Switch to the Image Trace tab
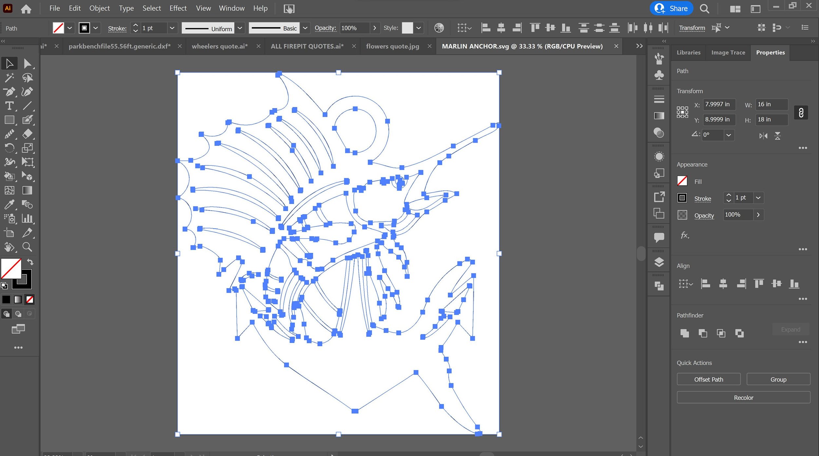 pos(728,52)
